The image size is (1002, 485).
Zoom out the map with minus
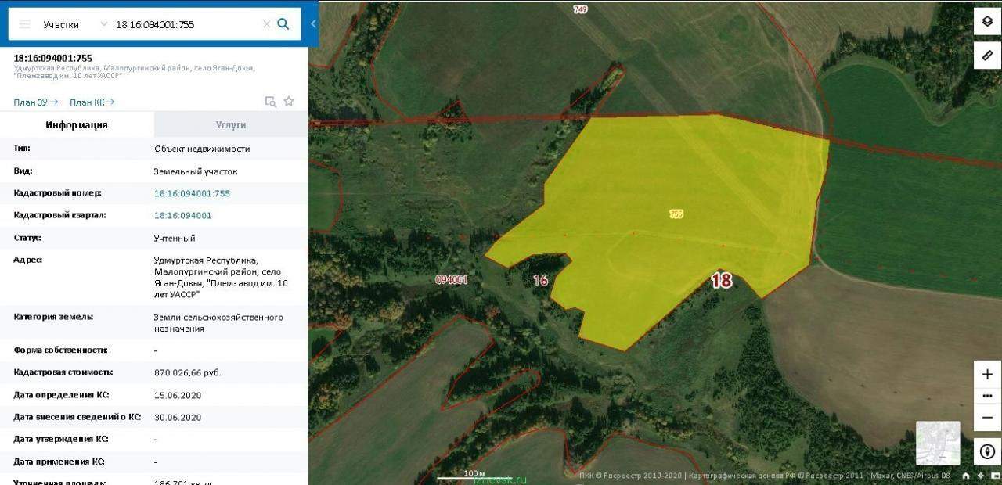(987, 417)
